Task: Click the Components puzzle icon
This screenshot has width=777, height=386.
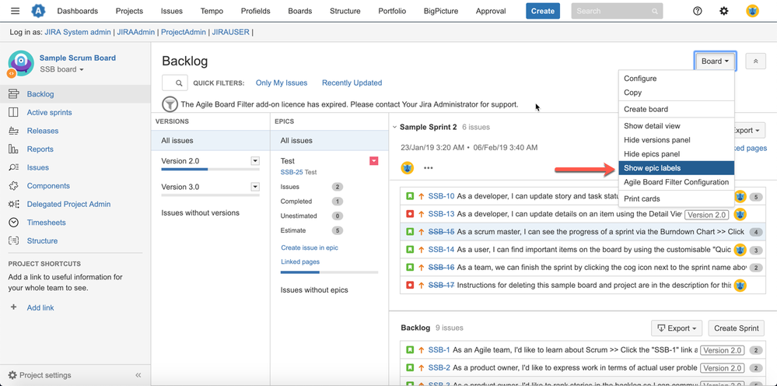Action: (14, 186)
